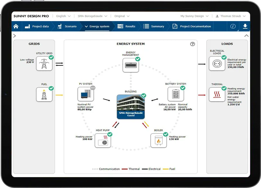This screenshot has width=261, height=188.
Task: Select the SMA Bürogebäude building image
Action: click(131, 107)
